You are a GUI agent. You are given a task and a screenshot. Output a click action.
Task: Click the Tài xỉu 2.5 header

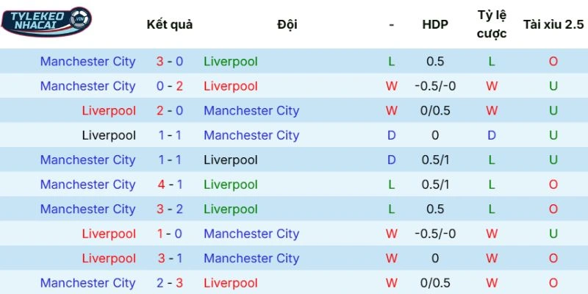553,24
